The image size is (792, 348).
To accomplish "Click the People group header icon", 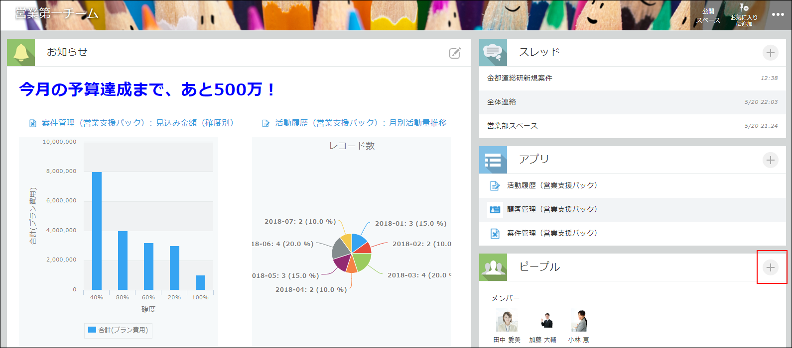I will 493,267.
